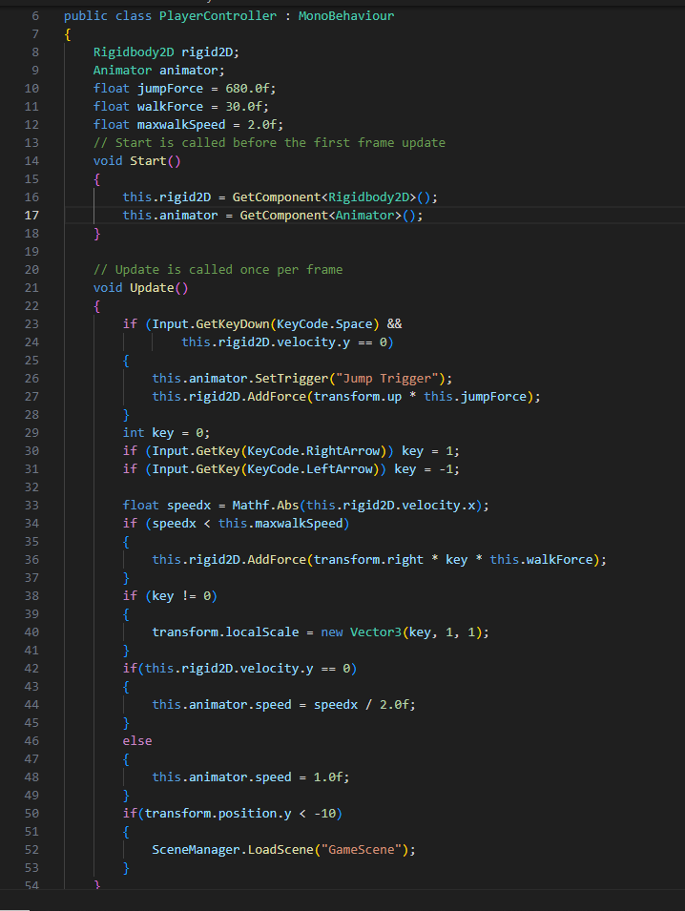Click the MonoBehaviour base class name
The height and width of the screenshot is (911, 685).
[x=346, y=16]
